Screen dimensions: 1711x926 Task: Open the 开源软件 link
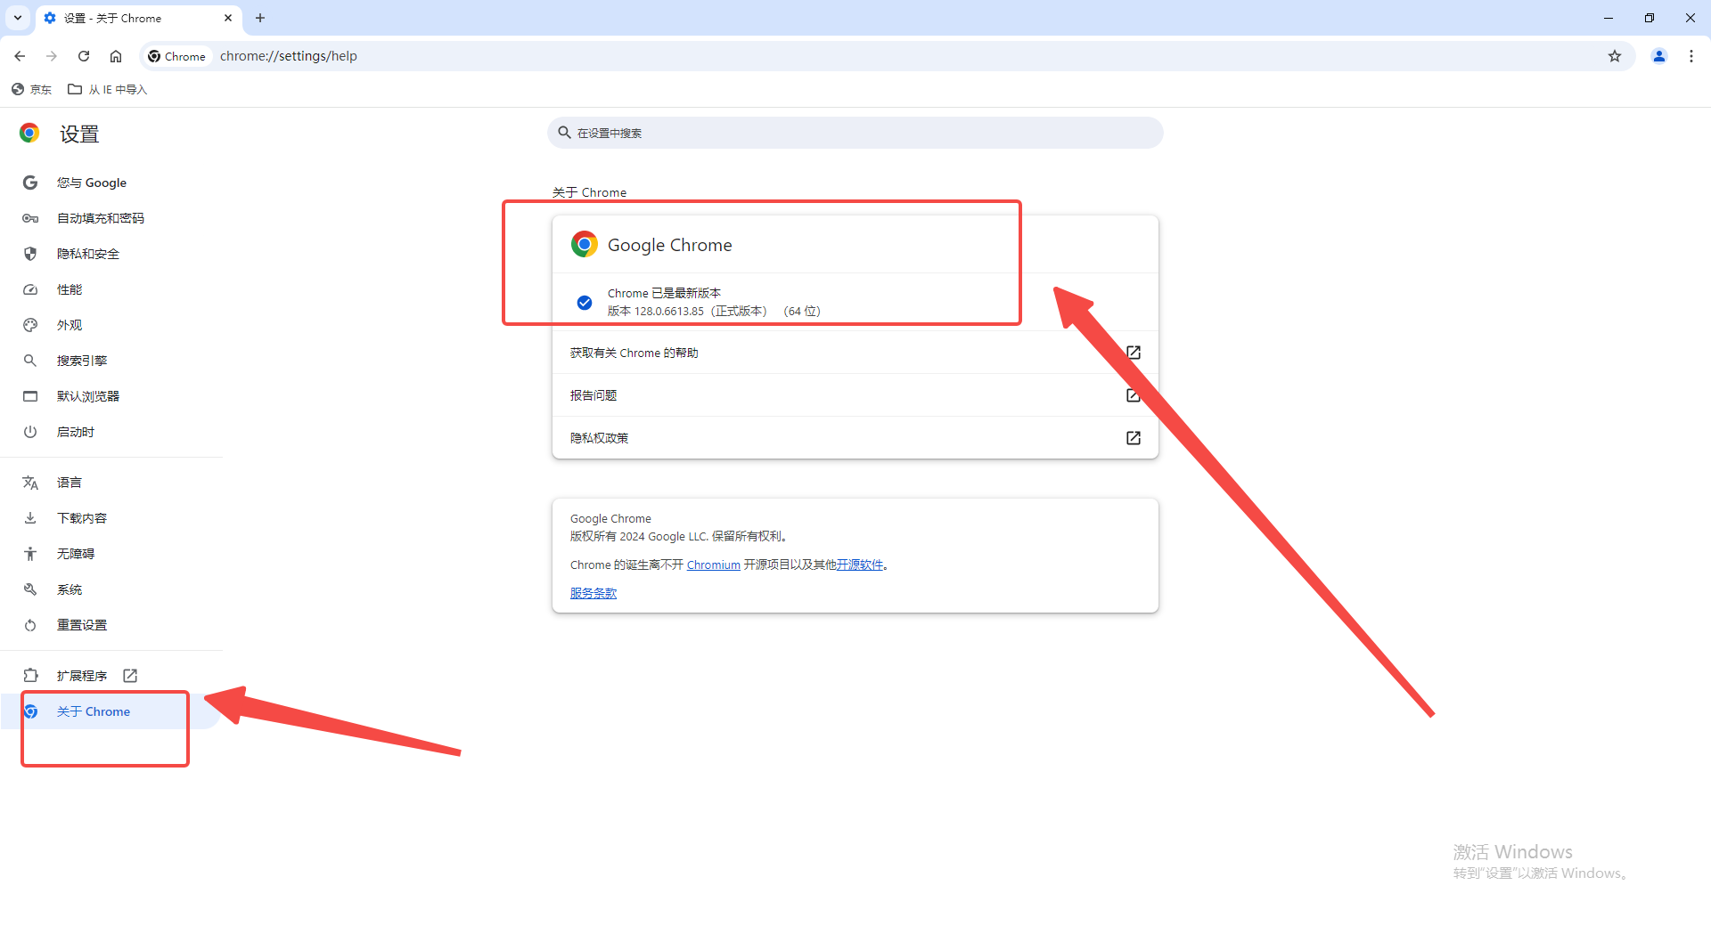tap(859, 565)
